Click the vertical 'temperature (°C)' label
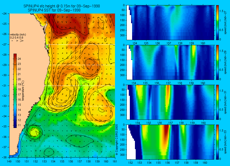The image size is (230, 166). [x=23, y=91]
